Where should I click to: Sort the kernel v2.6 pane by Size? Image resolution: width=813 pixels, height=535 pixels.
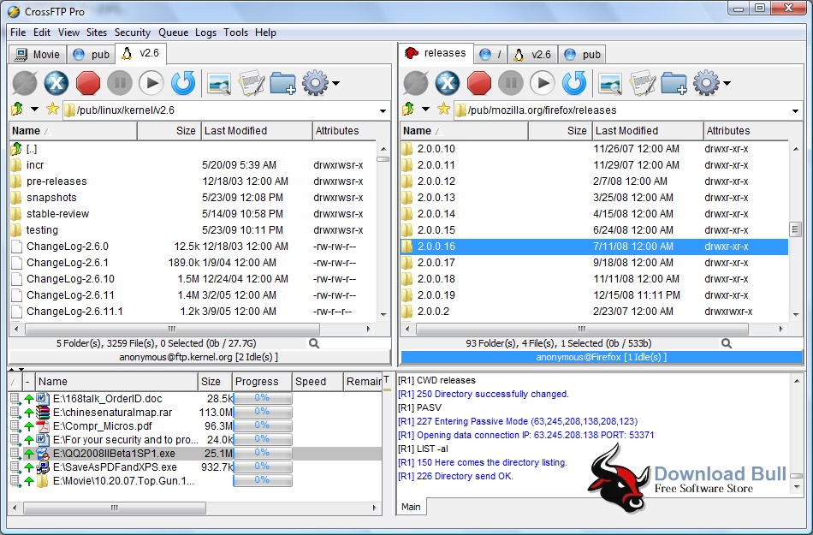169,131
